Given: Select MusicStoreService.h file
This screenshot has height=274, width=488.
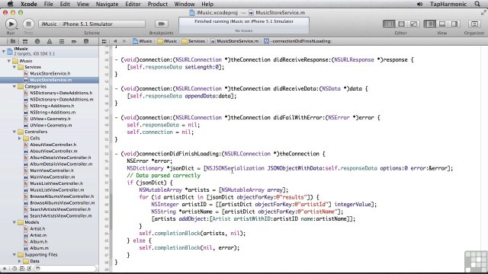Looking at the screenshot, I should click(x=50, y=74).
